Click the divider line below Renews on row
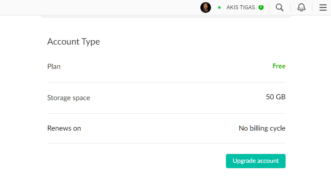 [166, 143]
